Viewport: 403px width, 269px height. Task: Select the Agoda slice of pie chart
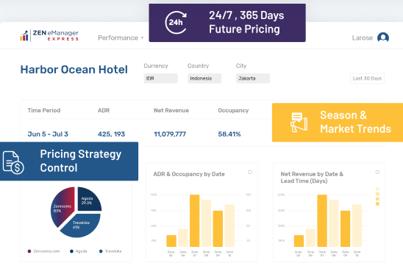coord(89,199)
